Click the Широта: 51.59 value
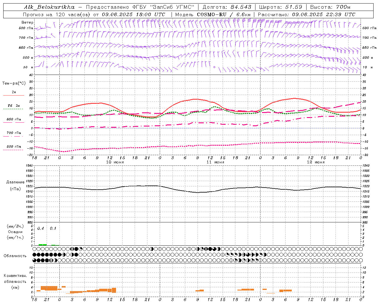This screenshot has width=378, height=302. (281, 7)
